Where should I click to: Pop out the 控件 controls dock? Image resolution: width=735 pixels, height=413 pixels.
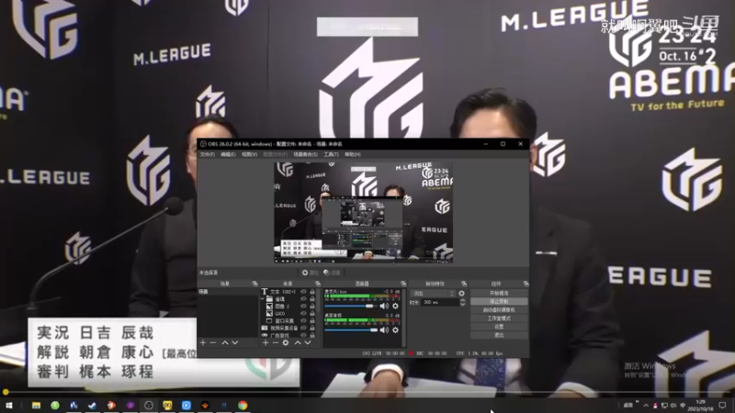click(x=526, y=284)
